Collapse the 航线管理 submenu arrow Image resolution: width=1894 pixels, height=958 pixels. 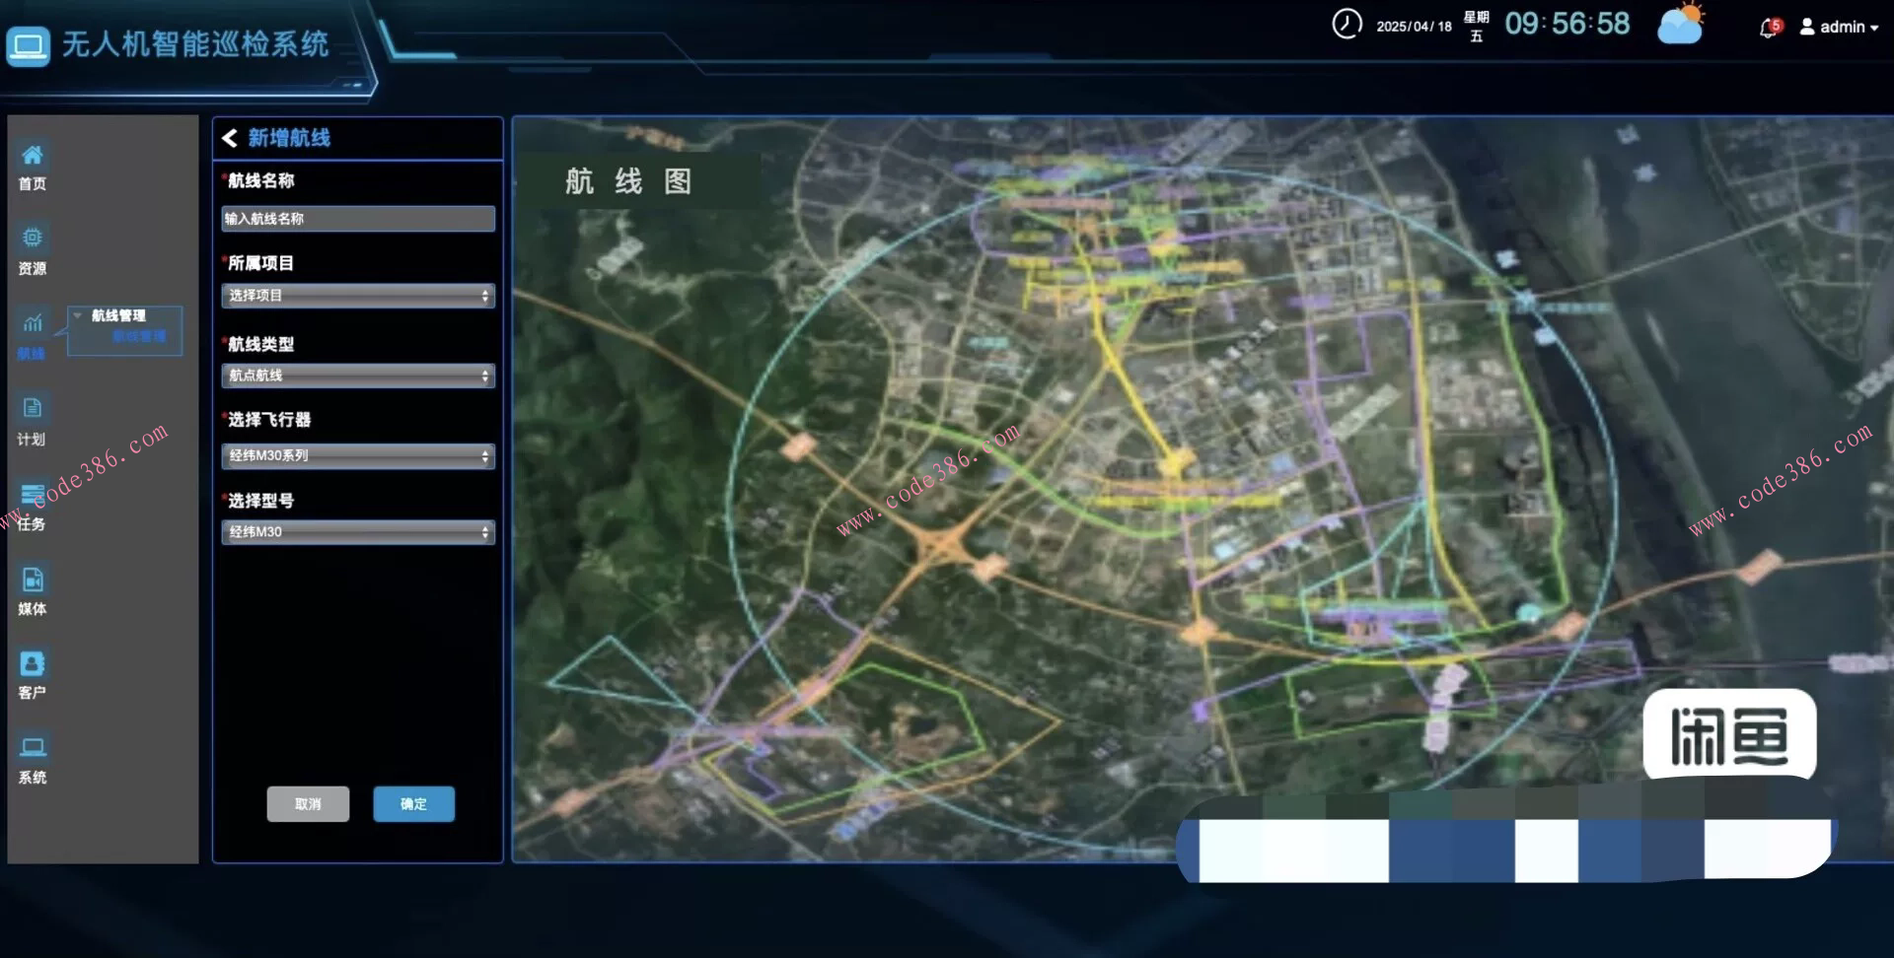tap(78, 315)
